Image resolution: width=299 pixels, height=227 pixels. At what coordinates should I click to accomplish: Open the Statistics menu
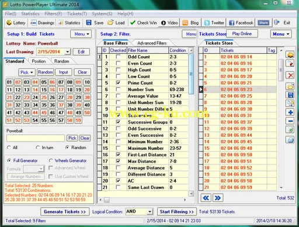[x=30, y=13]
